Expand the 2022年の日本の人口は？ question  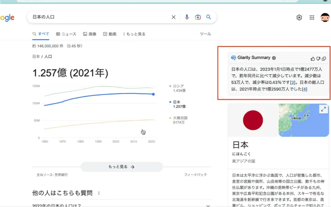[x=122, y=205]
